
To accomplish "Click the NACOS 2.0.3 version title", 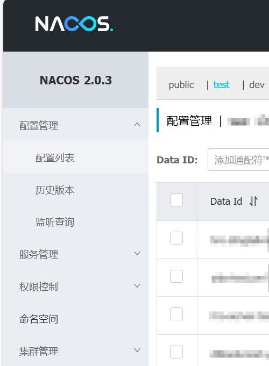I will (x=76, y=80).
